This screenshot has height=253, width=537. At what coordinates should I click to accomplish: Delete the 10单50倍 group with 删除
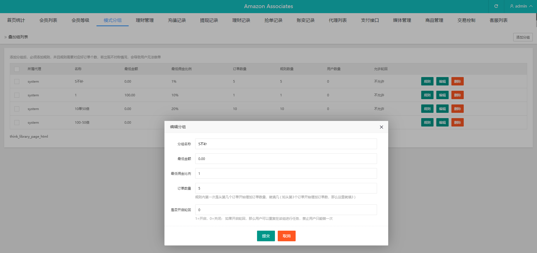[457, 109]
